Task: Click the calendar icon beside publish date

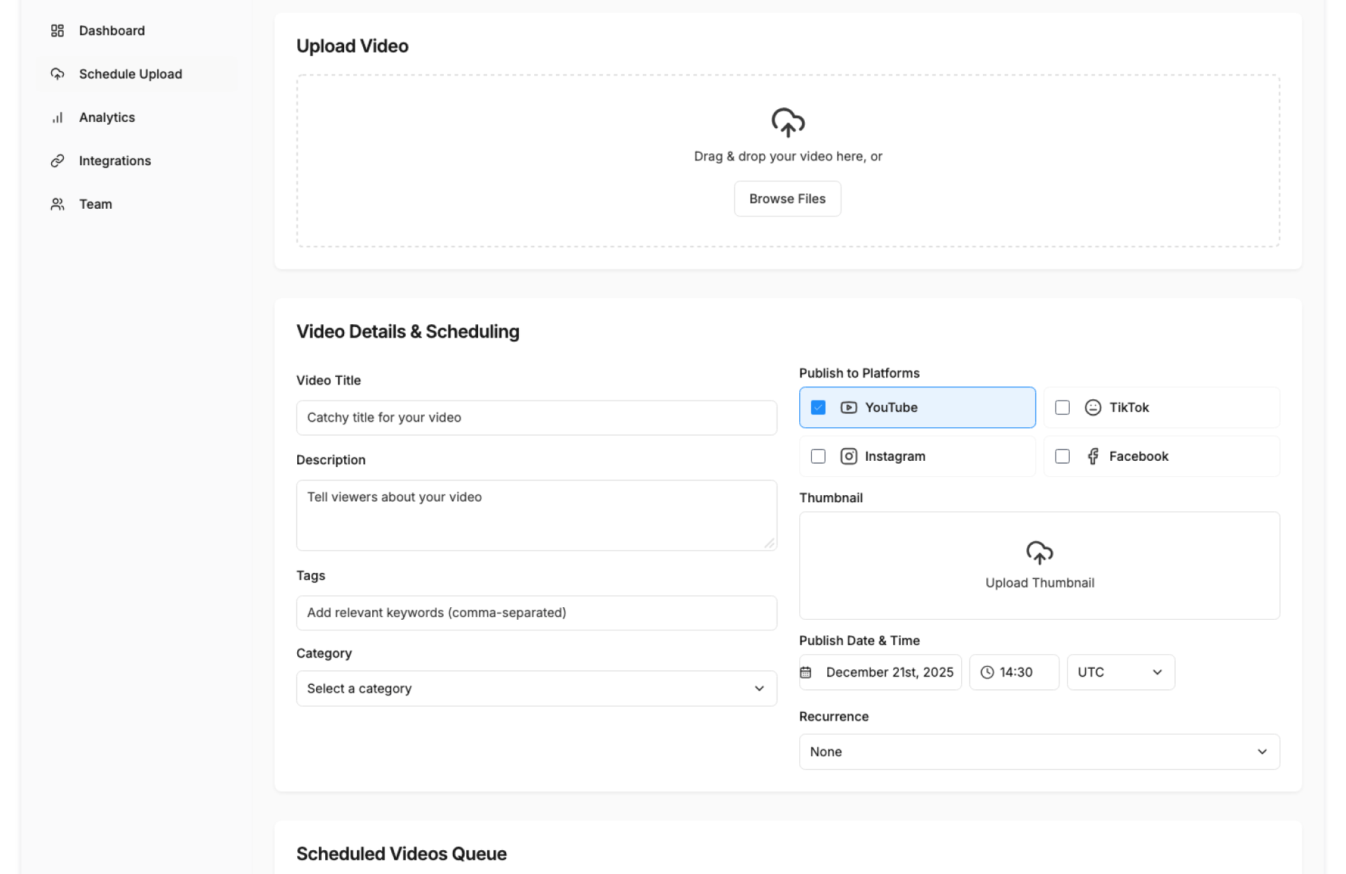Action: point(805,672)
